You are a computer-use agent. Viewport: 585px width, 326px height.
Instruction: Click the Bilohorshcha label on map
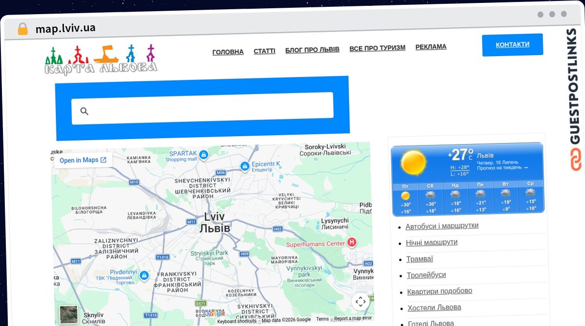click(88, 210)
